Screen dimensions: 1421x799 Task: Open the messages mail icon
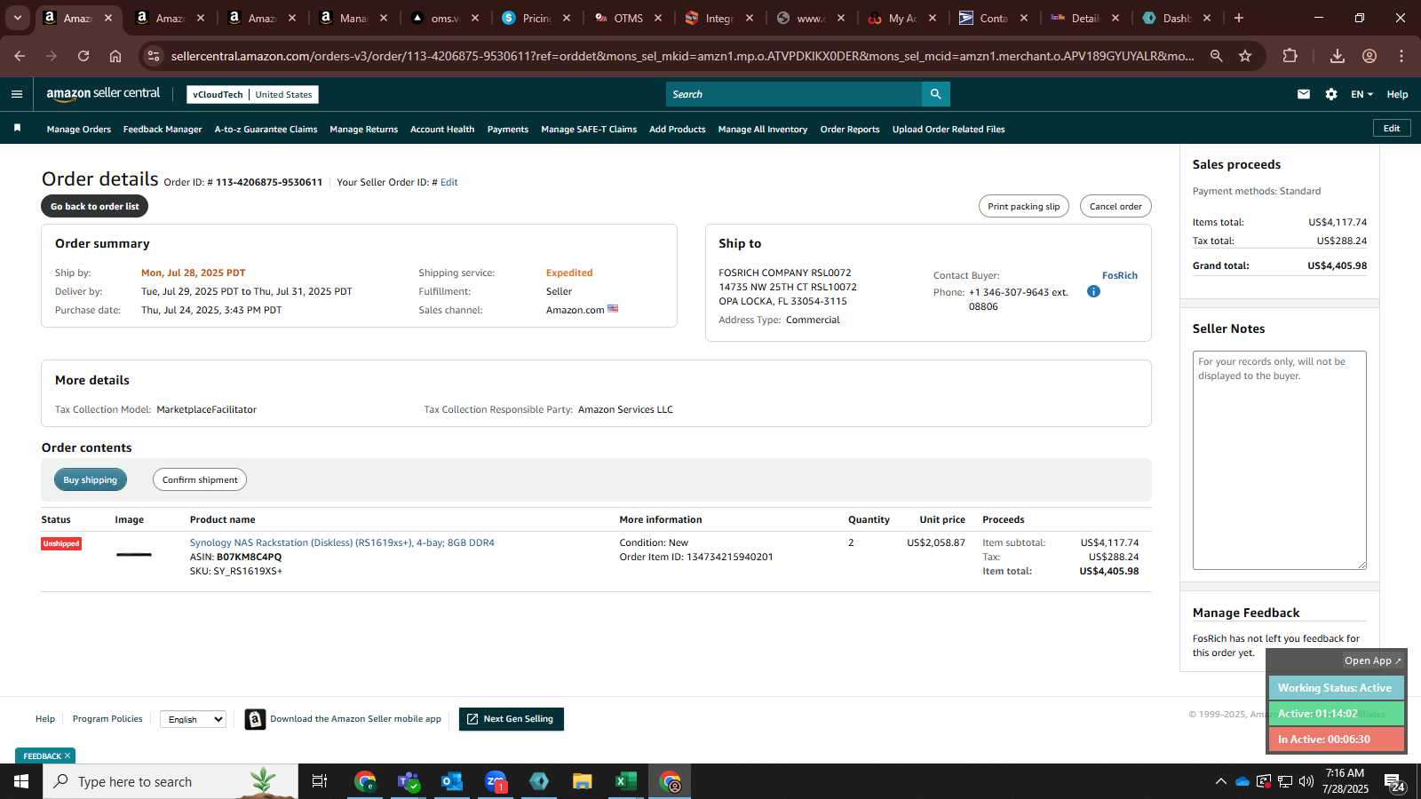pos(1303,94)
